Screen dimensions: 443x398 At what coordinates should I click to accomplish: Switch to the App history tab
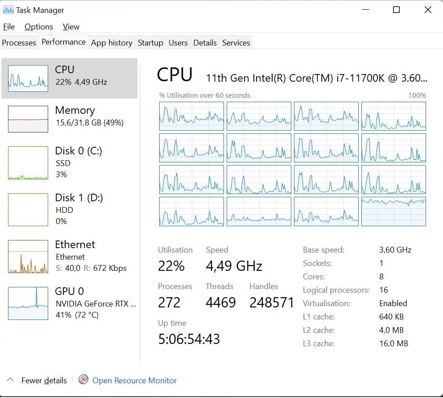coord(112,43)
